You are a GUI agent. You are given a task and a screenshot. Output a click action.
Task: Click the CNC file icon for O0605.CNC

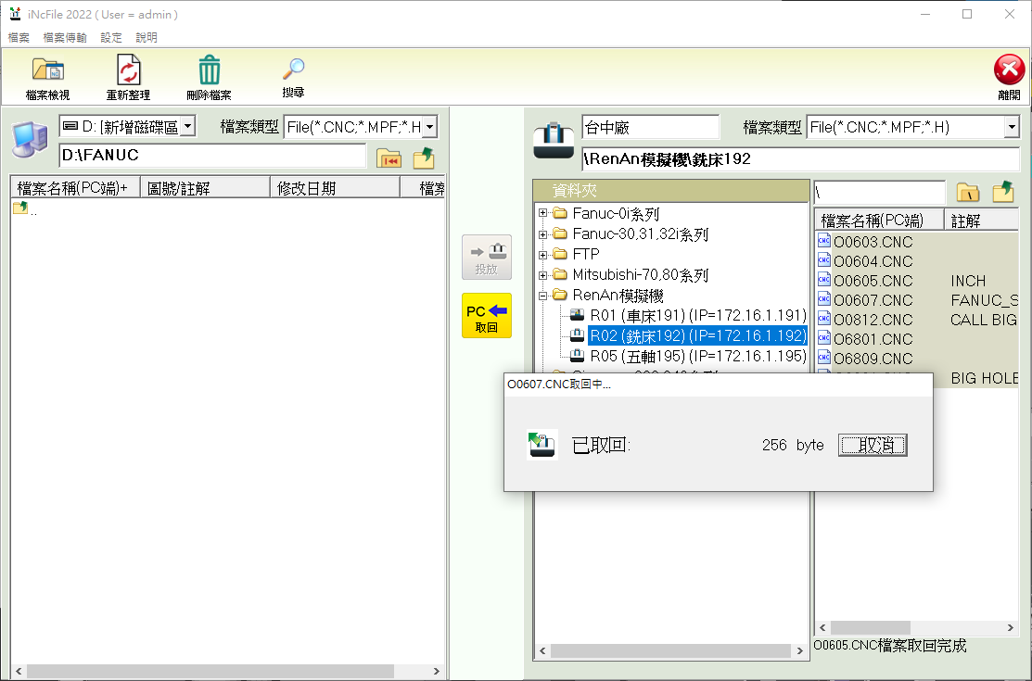click(824, 281)
